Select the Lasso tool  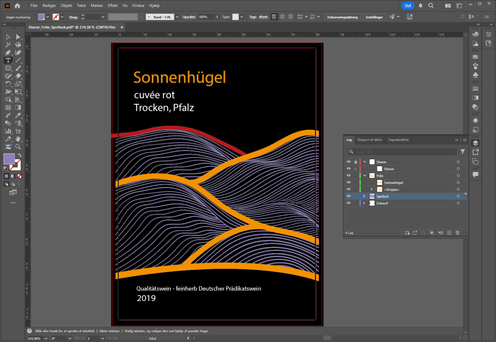click(18, 45)
